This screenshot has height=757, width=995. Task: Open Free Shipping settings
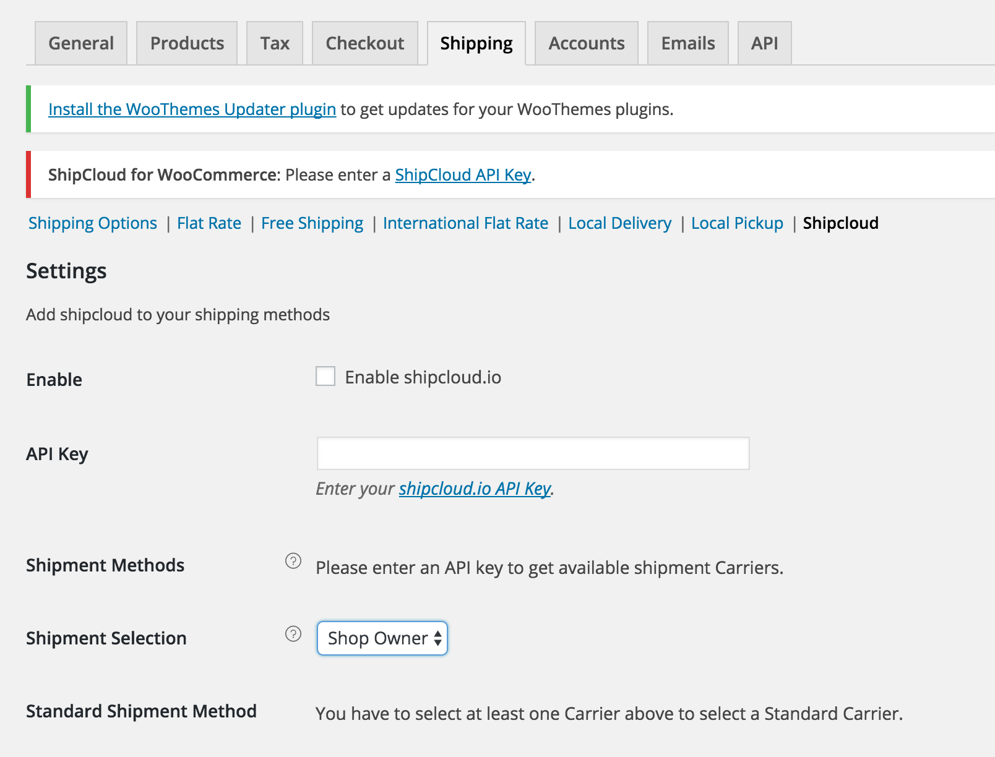tap(312, 223)
